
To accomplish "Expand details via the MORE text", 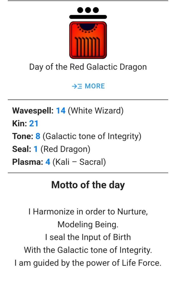I will [x=95, y=86].
